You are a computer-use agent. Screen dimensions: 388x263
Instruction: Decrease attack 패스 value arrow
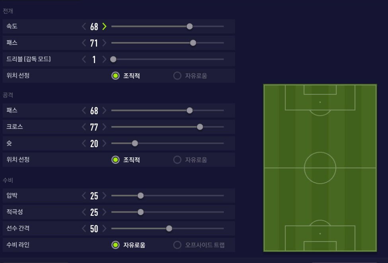(x=84, y=110)
